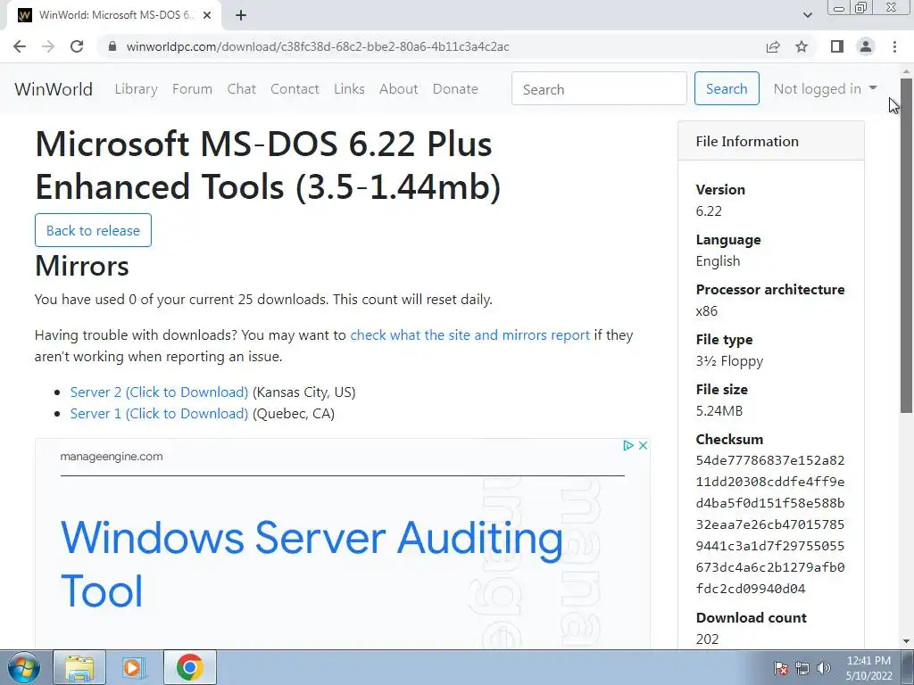Open the Links nav item
Screen dimensions: 914x685
pos(349,89)
